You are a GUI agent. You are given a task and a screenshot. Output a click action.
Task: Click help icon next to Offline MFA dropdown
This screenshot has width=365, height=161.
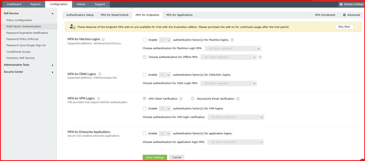pos(260,57)
